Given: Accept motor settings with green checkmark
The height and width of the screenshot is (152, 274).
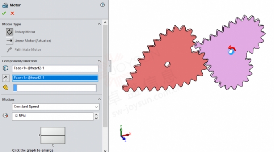Looking at the screenshot, I should tap(4, 13).
